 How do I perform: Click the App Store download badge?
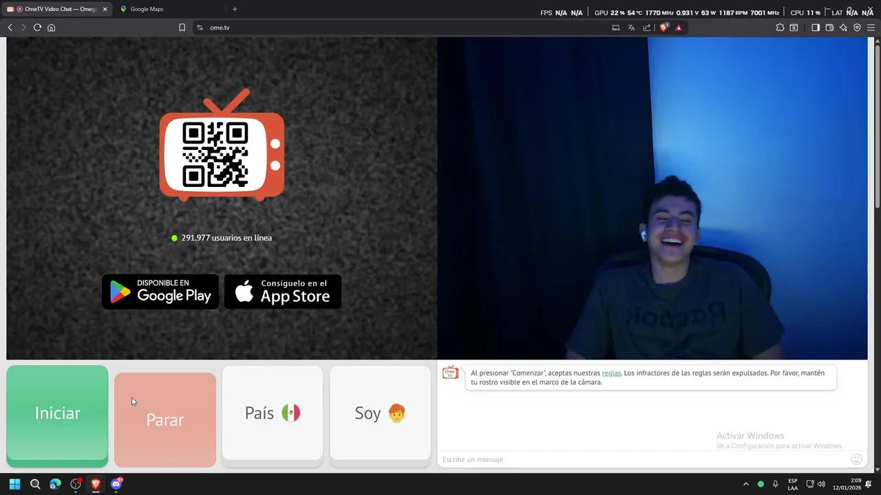[x=283, y=291]
